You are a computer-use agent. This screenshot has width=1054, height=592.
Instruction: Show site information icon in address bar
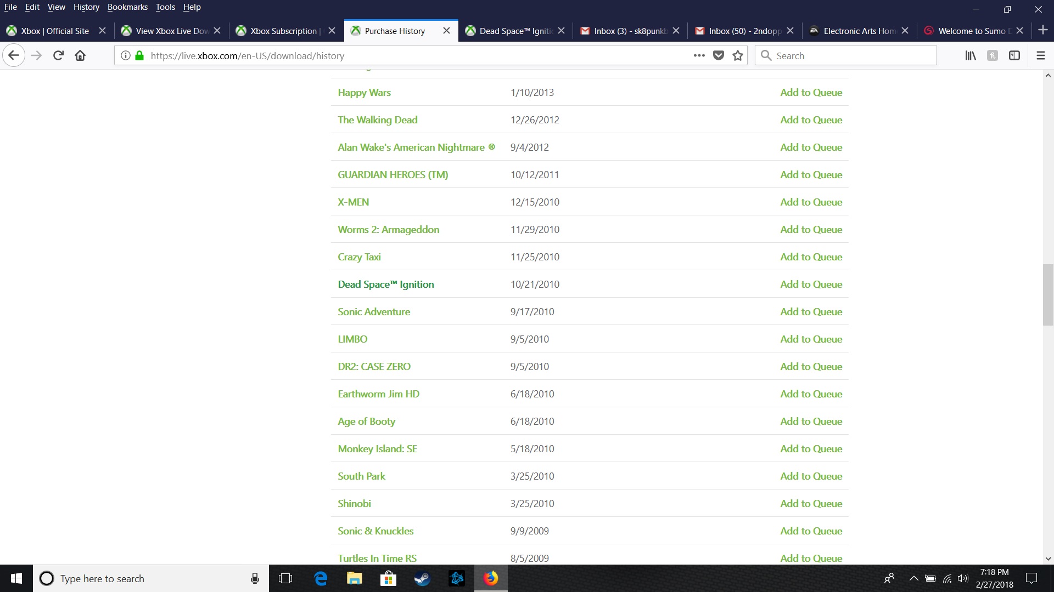[125, 55]
